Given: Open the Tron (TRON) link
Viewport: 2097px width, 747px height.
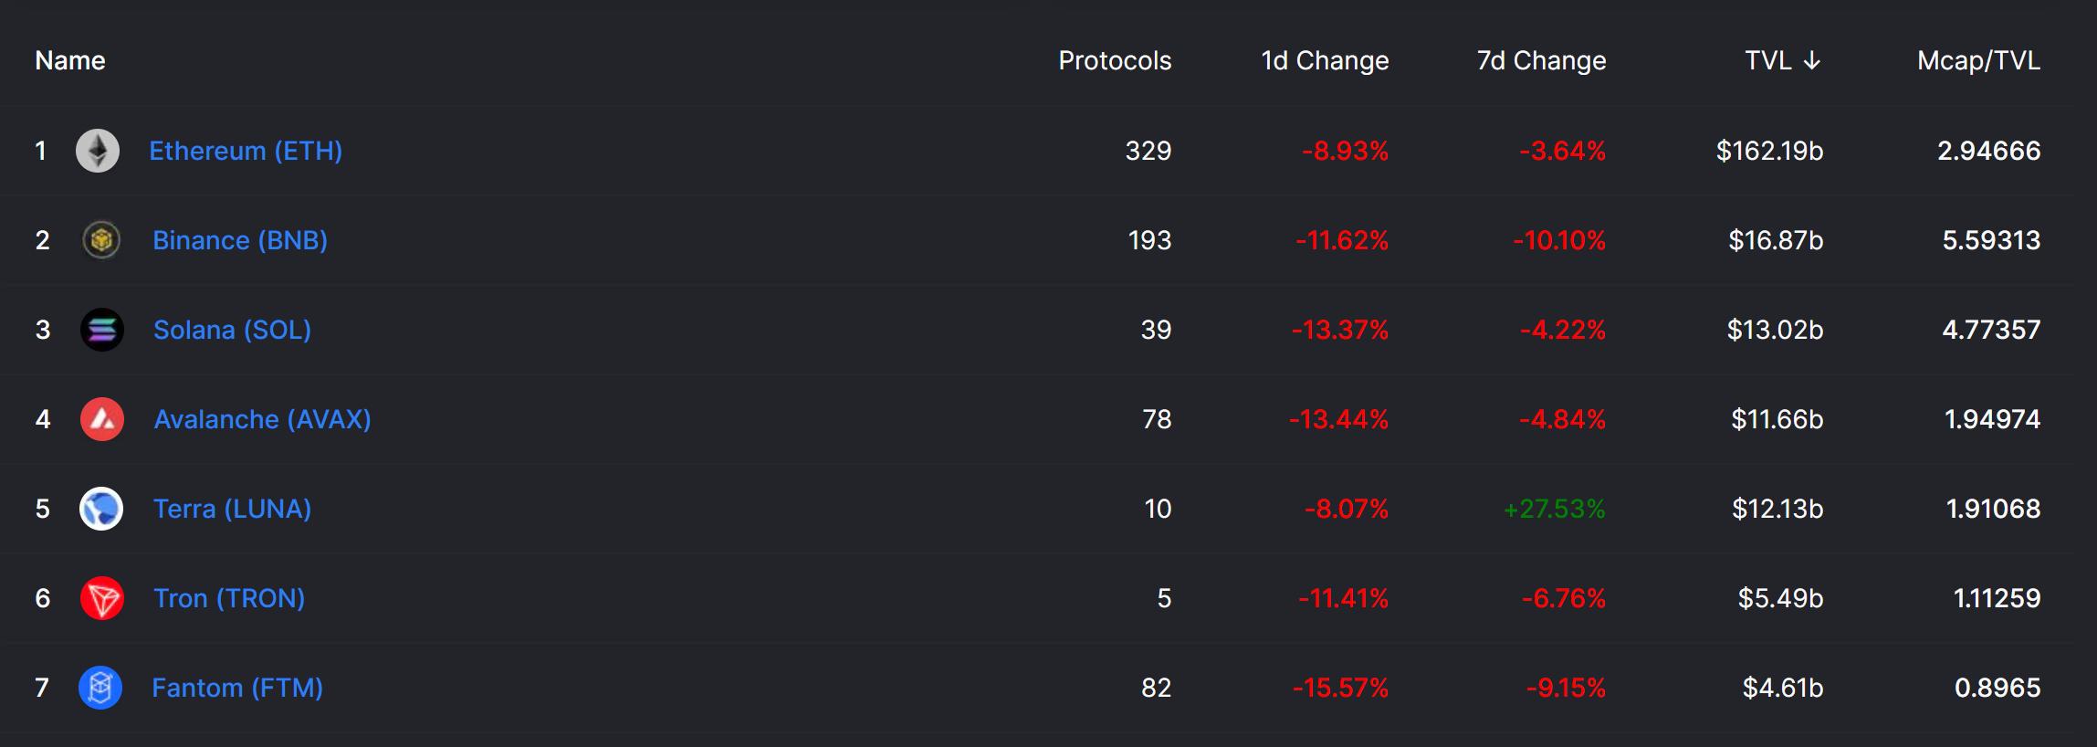Looking at the screenshot, I should (229, 598).
